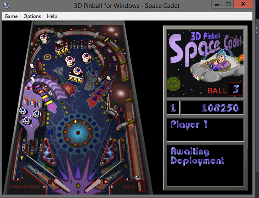
Task: Click the green round target near upper left
Action: [x=47, y=57]
